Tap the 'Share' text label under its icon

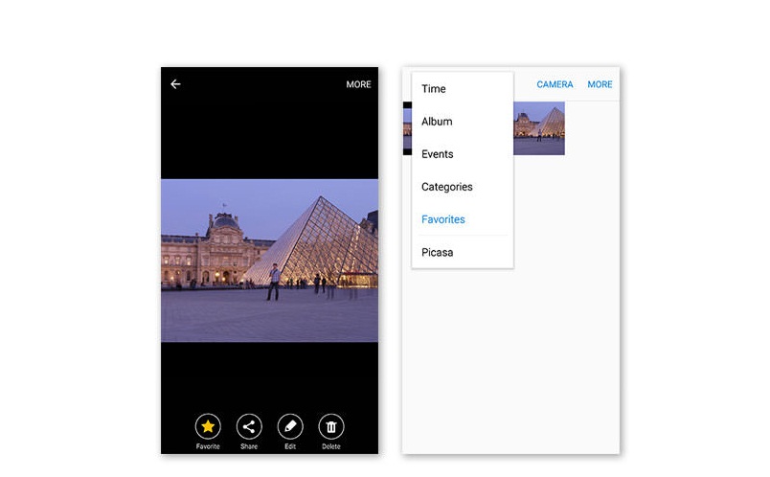[x=249, y=447]
